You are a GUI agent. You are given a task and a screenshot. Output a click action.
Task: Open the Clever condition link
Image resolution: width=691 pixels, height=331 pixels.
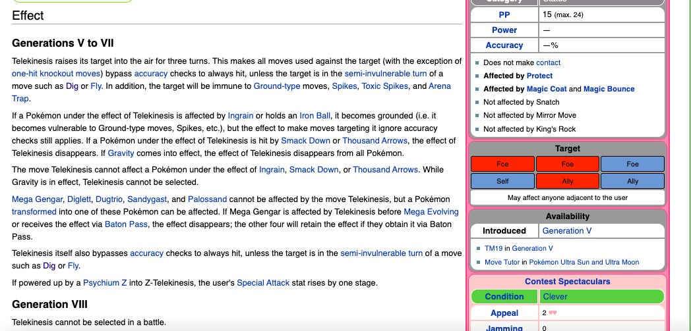click(x=555, y=297)
